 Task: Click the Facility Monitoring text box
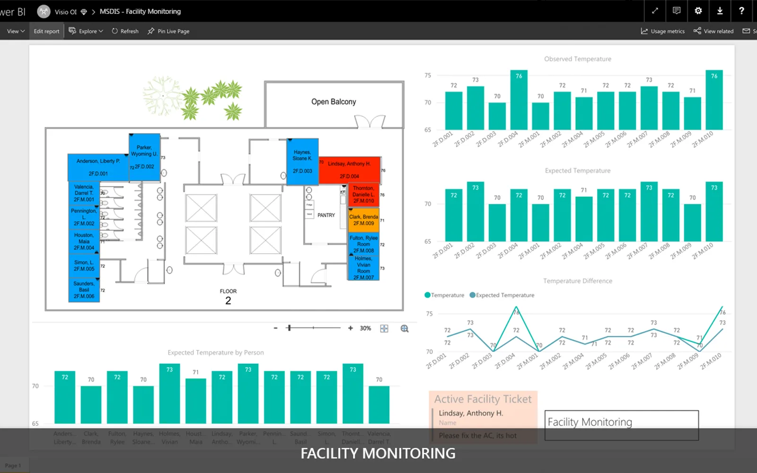[x=621, y=425]
